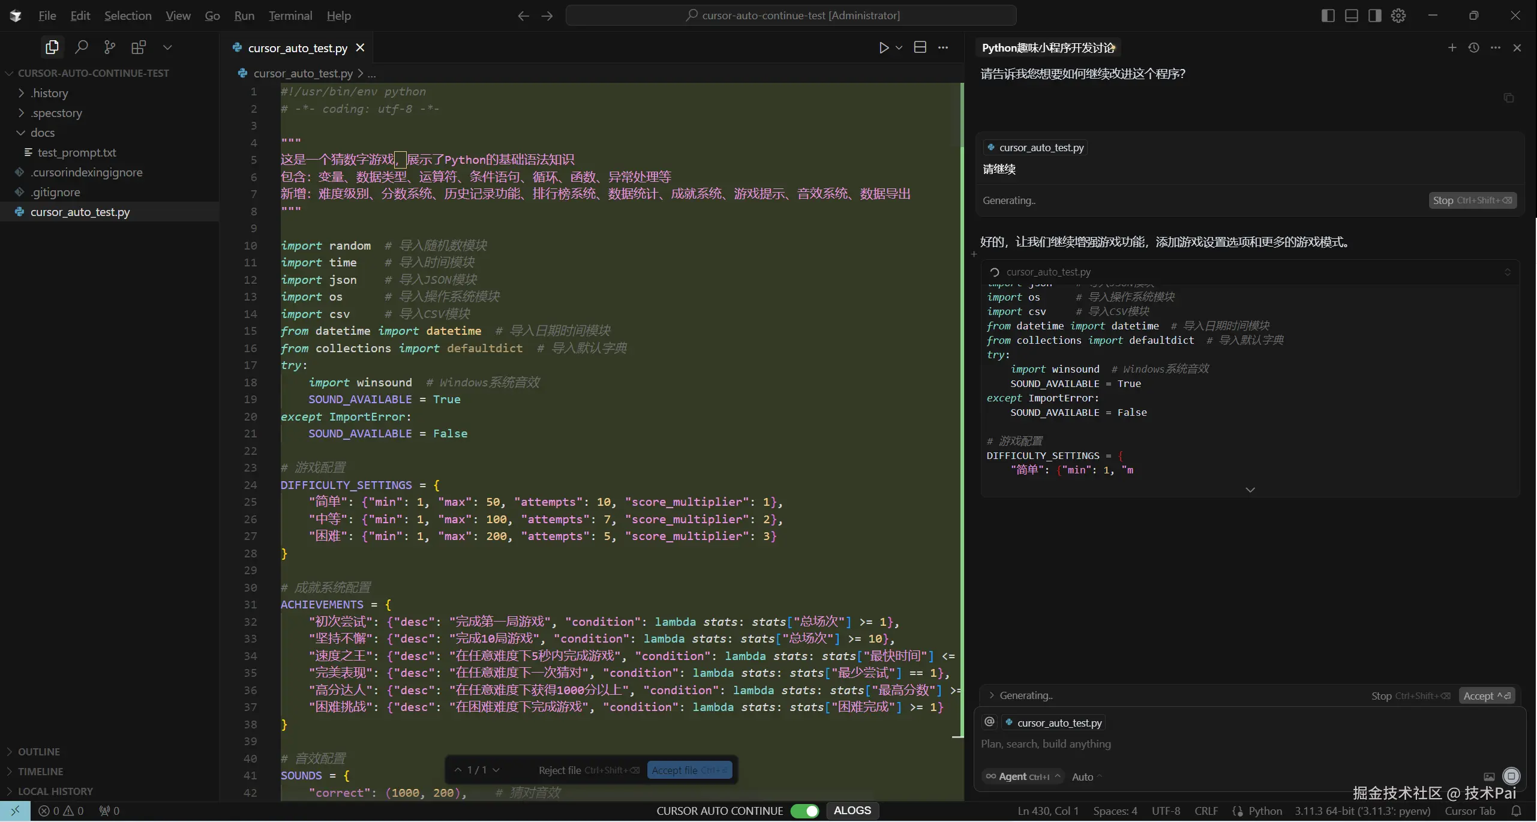Click the Accept file button
The image size is (1537, 822).
[689, 770]
